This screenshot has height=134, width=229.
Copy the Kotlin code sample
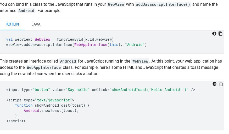tap(220, 34)
